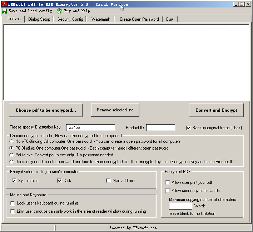This screenshot has height=232, width=253.
Task: Switch to the Dialog Setup tab
Action: click(x=39, y=19)
